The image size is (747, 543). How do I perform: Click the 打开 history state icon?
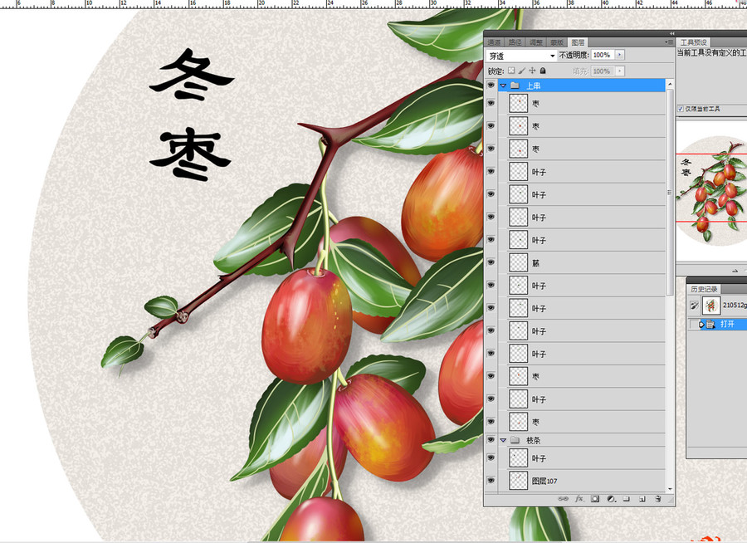(710, 324)
